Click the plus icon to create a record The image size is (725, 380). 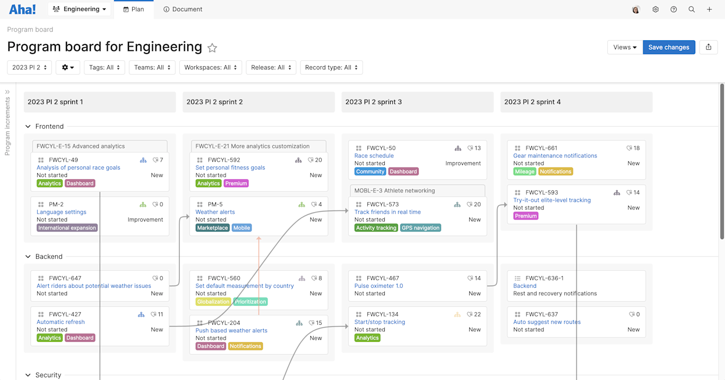point(710,9)
